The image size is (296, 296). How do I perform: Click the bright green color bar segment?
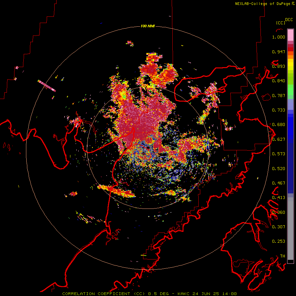pyautogui.click(x=290, y=90)
